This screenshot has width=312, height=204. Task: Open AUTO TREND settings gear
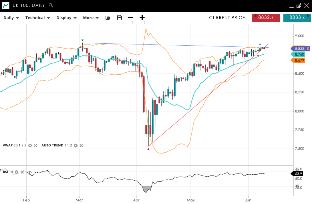76,146
